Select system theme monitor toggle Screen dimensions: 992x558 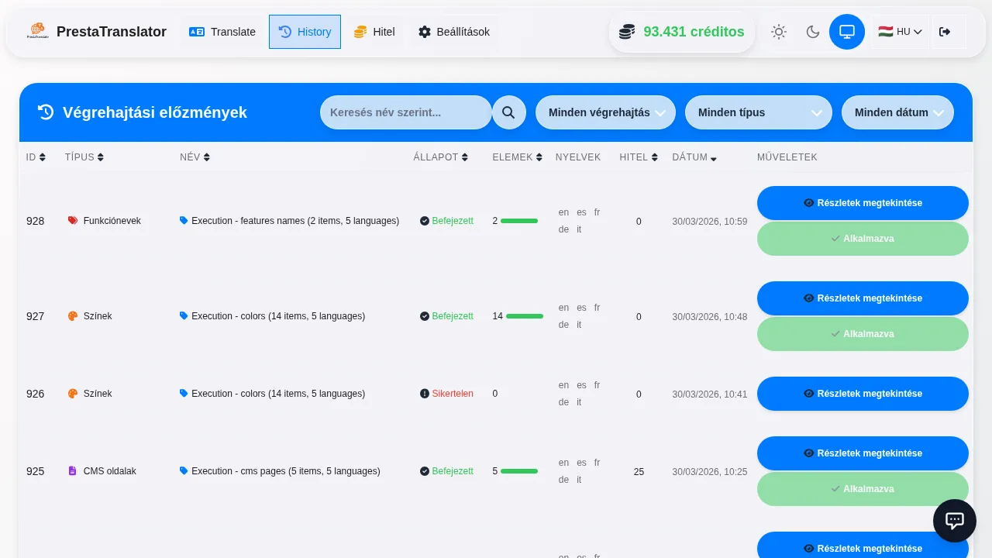[x=846, y=32]
